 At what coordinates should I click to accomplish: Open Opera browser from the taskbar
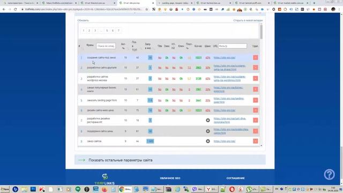[x=232, y=189]
